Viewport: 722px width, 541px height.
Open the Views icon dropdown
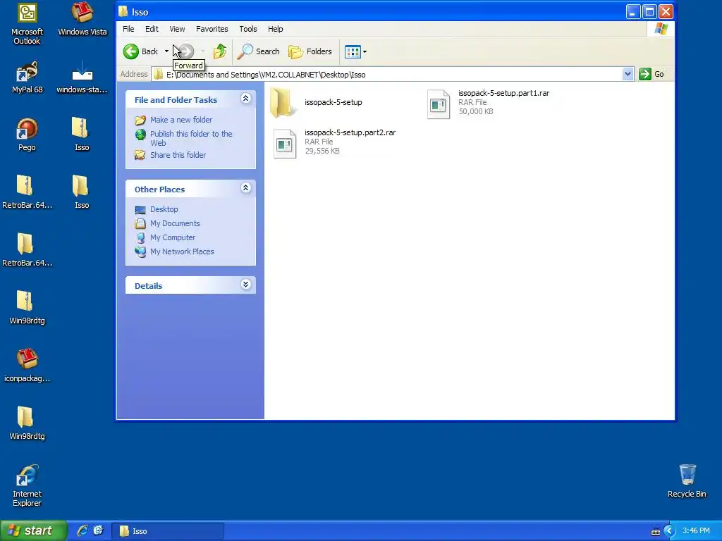(355, 51)
